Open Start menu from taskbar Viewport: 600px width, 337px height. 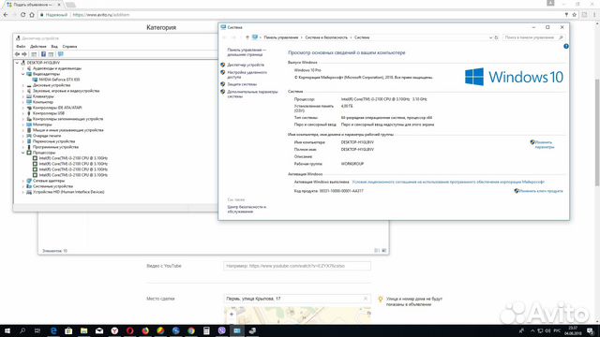coord(7,330)
